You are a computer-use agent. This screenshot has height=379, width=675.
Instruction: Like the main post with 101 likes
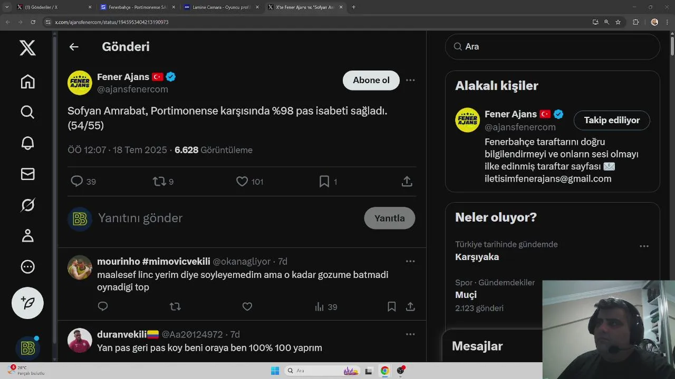[x=242, y=182]
